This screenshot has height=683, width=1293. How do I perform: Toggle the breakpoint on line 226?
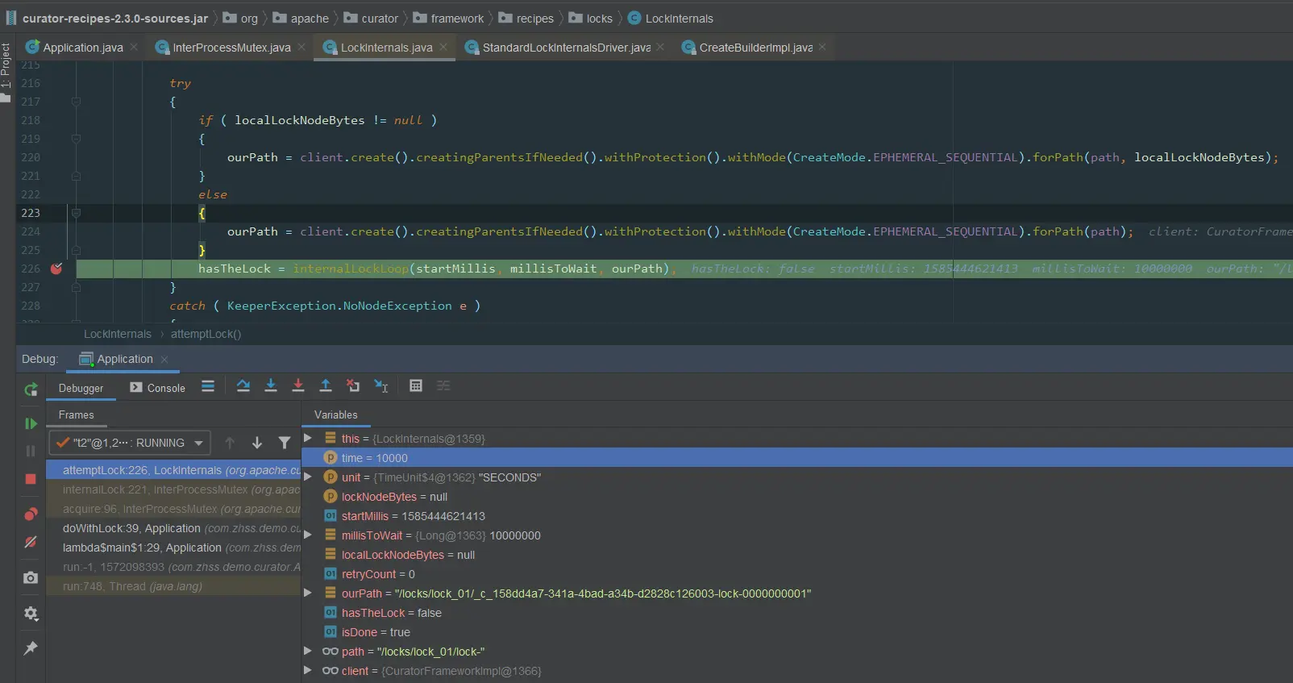tap(56, 269)
